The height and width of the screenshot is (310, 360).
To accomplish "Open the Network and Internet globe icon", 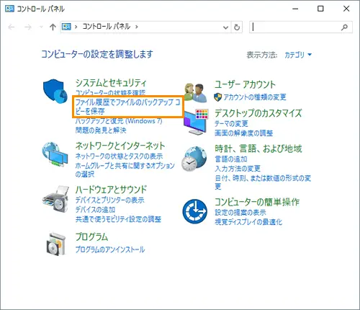I will tap(55, 154).
